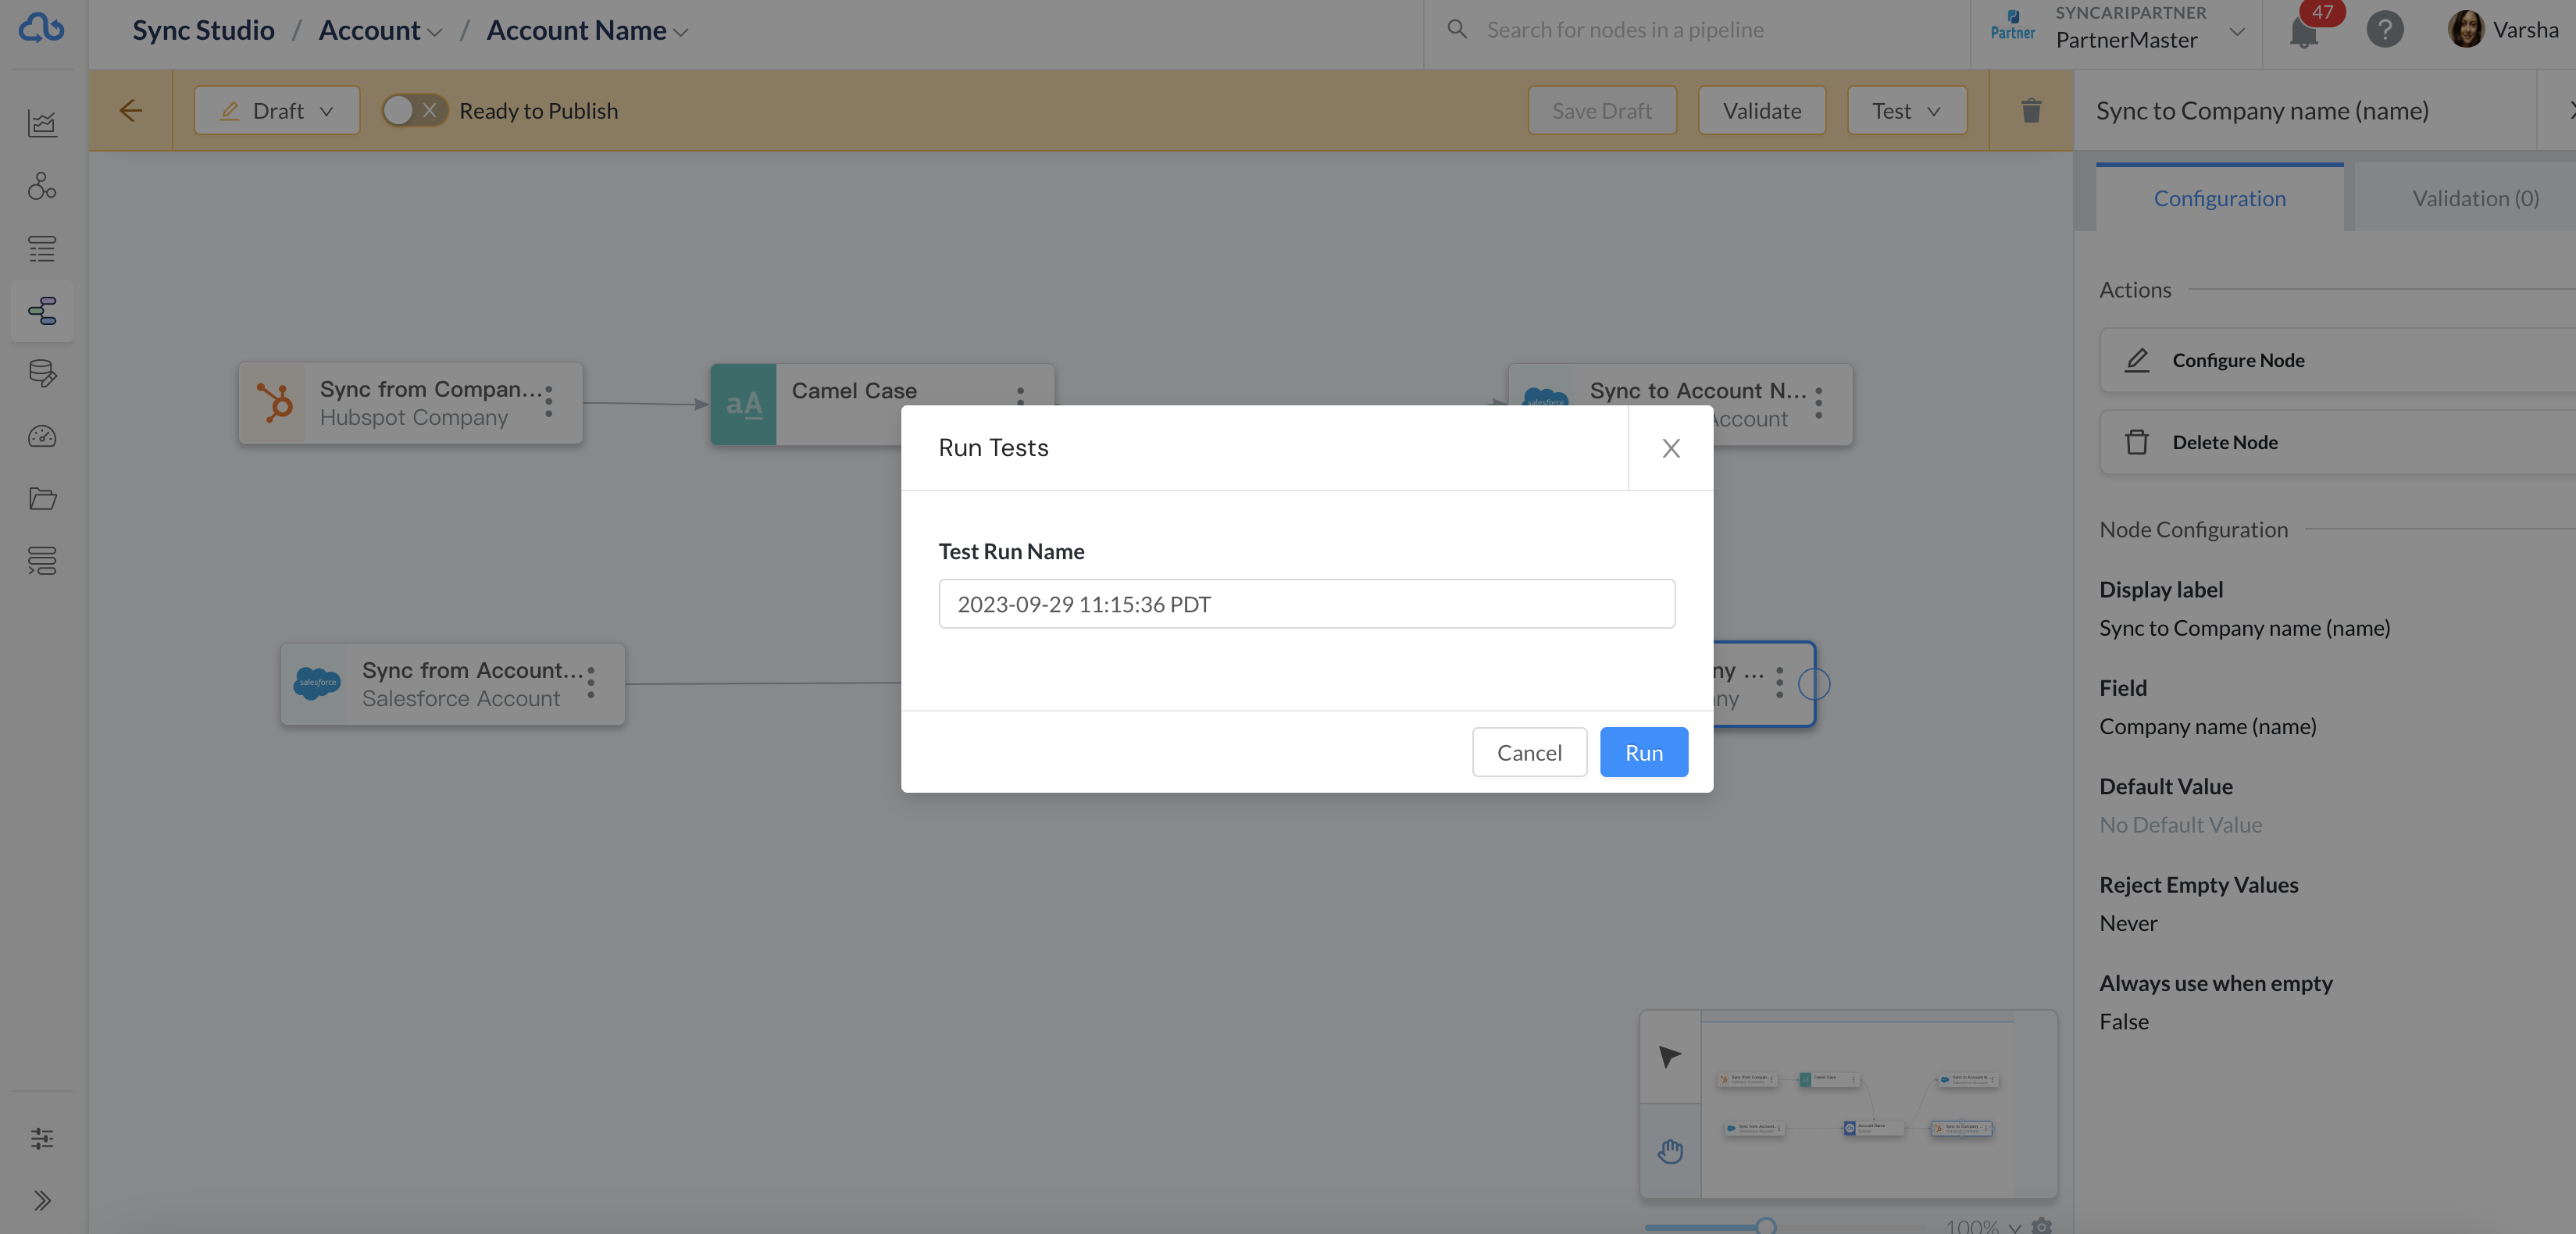Click the back arrow in toolbar
This screenshot has height=1234, width=2576.
[131, 110]
